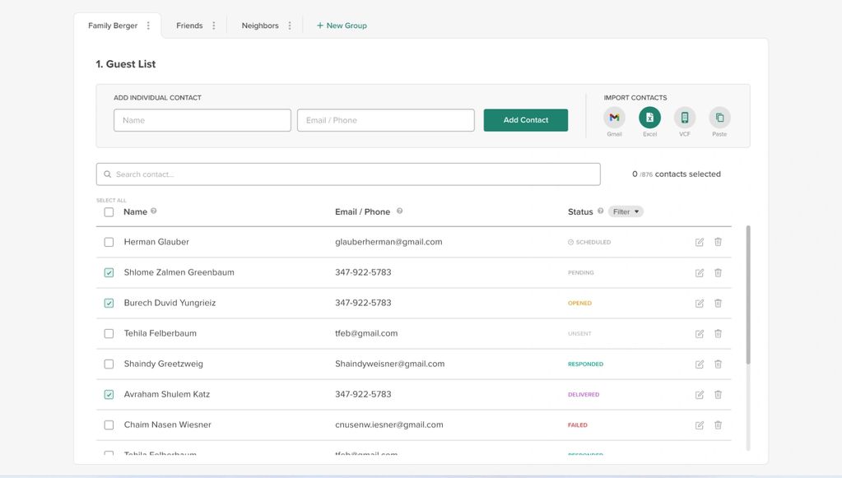The width and height of the screenshot is (842, 478).
Task: Delete the Tehila Felberbaum row marked UNSENT
Action: (718, 334)
